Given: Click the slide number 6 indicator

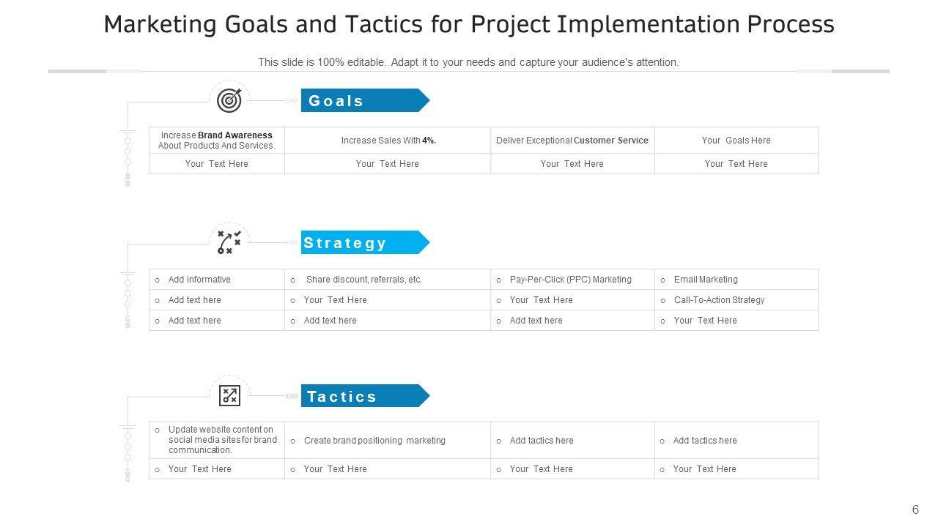Looking at the screenshot, I should tap(915, 510).
